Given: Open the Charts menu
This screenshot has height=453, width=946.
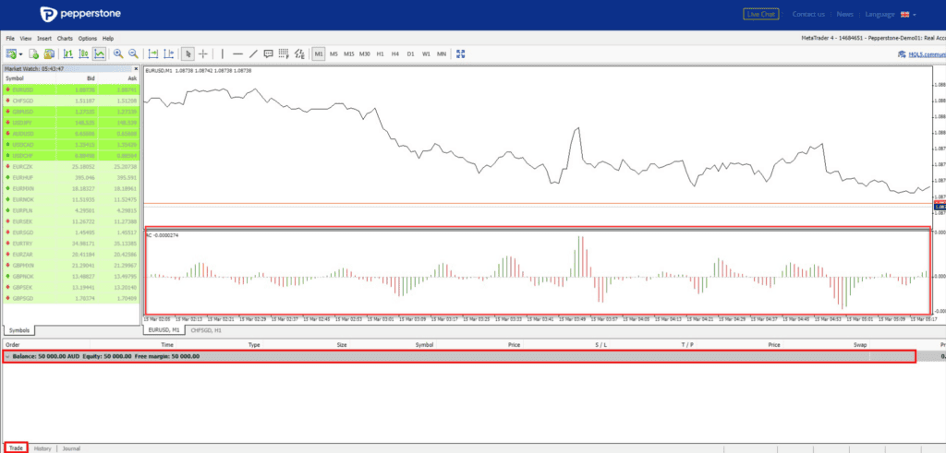Looking at the screenshot, I should tap(65, 38).
